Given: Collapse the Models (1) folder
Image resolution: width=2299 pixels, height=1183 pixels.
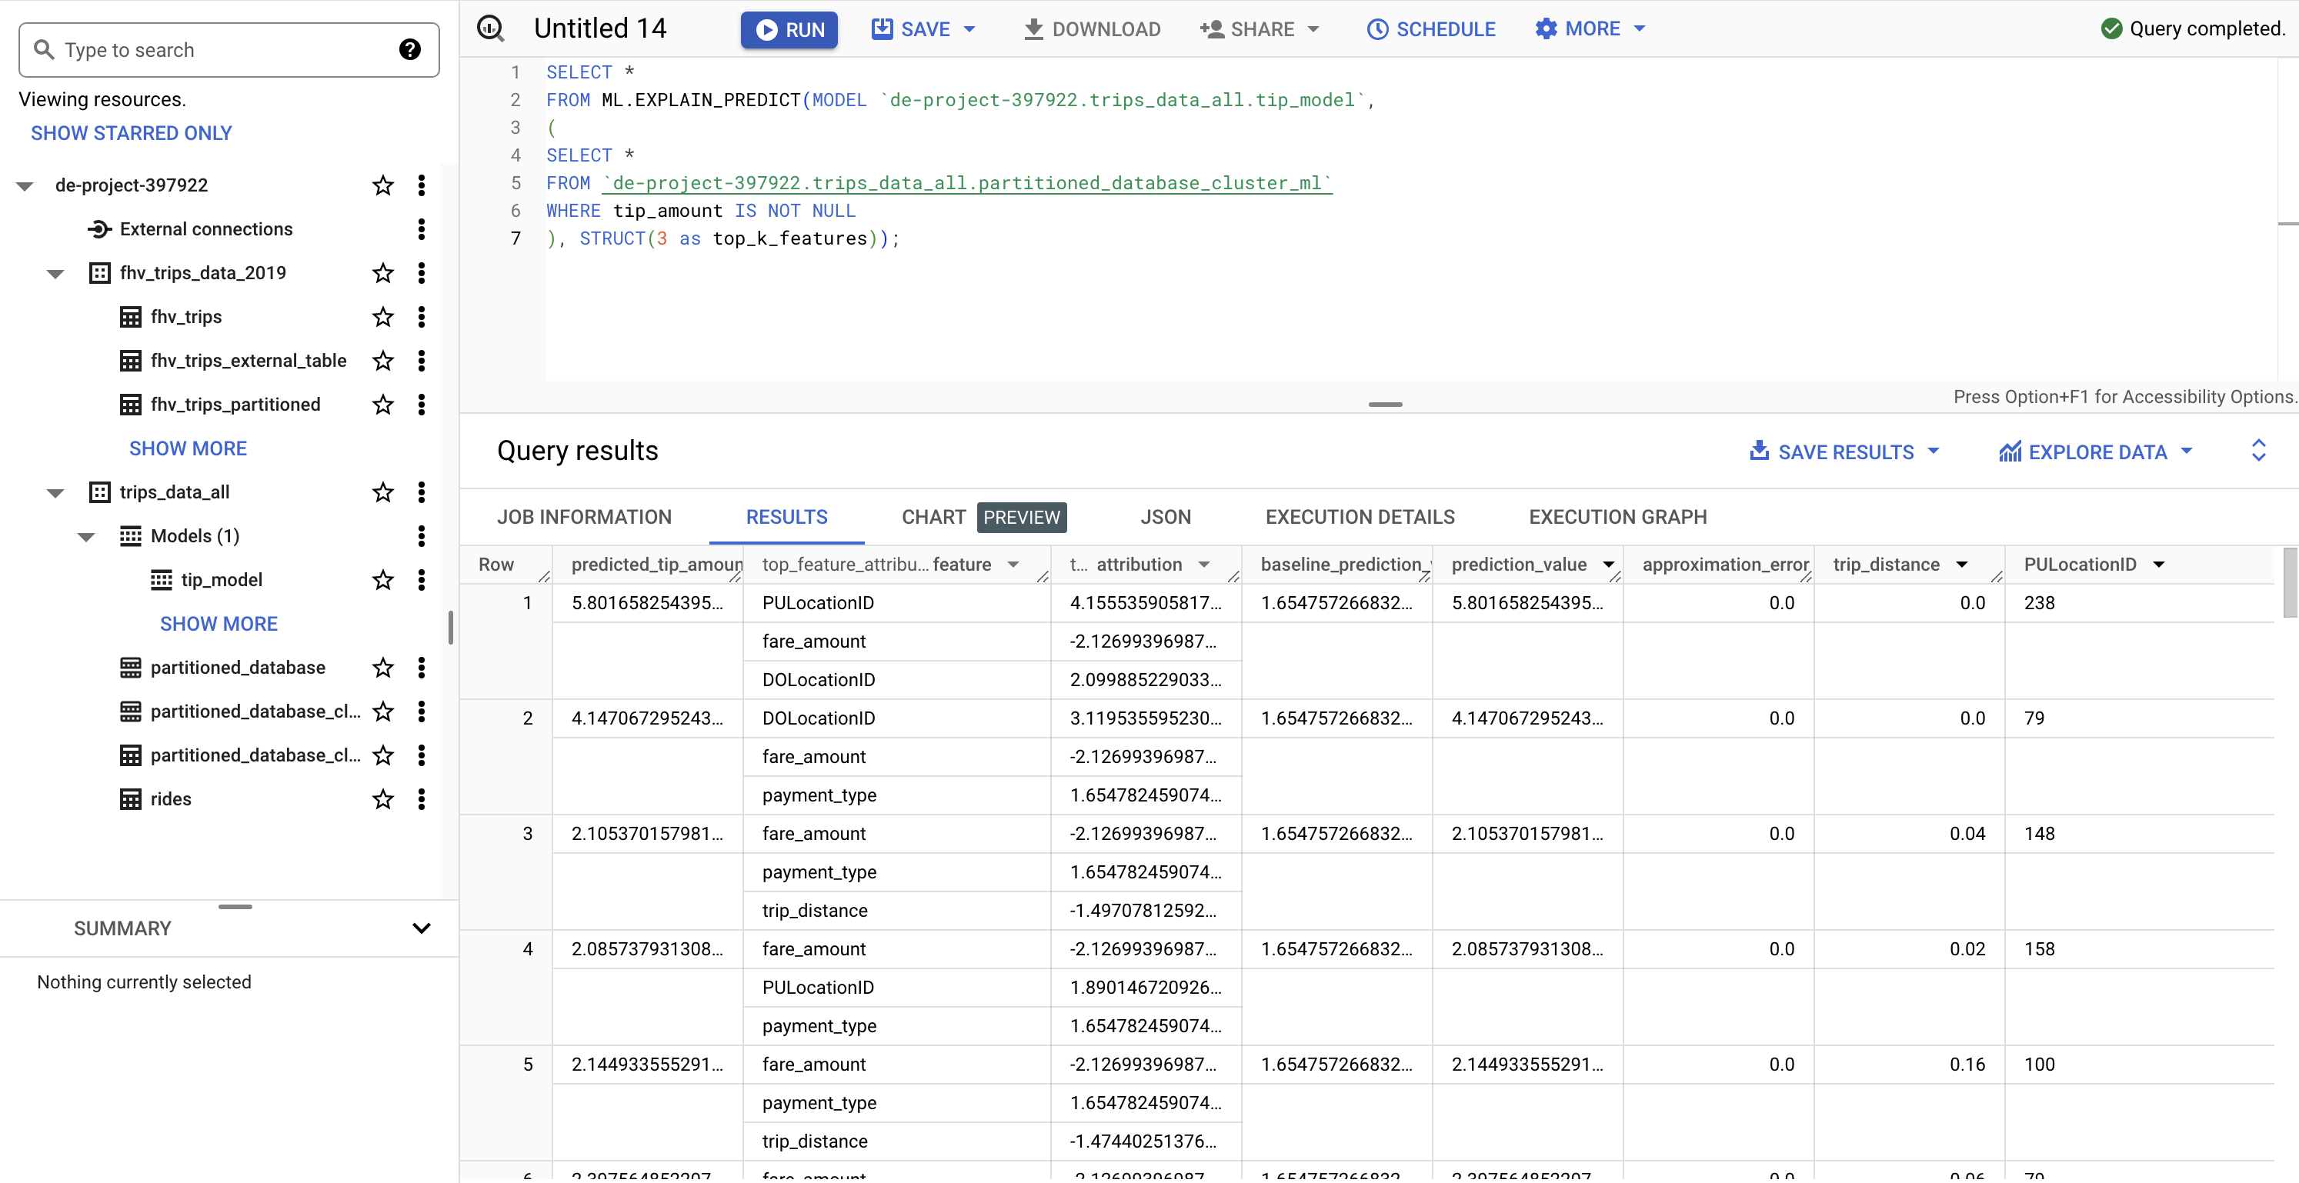Looking at the screenshot, I should (87, 537).
